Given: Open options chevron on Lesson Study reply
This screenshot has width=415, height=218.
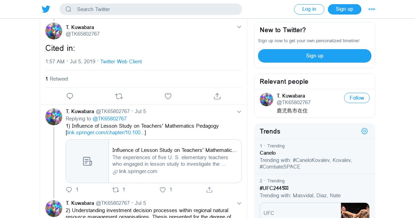Looking at the screenshot, I should tap(239, 111).
